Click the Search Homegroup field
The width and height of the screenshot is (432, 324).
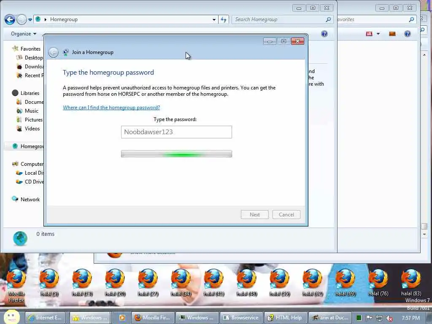(282, 19)
